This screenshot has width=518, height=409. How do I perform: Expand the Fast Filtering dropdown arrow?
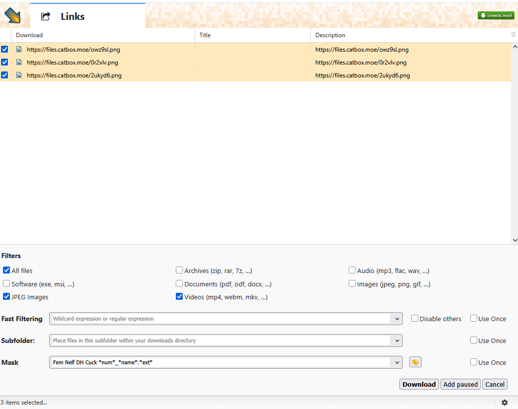click(397, 319)
